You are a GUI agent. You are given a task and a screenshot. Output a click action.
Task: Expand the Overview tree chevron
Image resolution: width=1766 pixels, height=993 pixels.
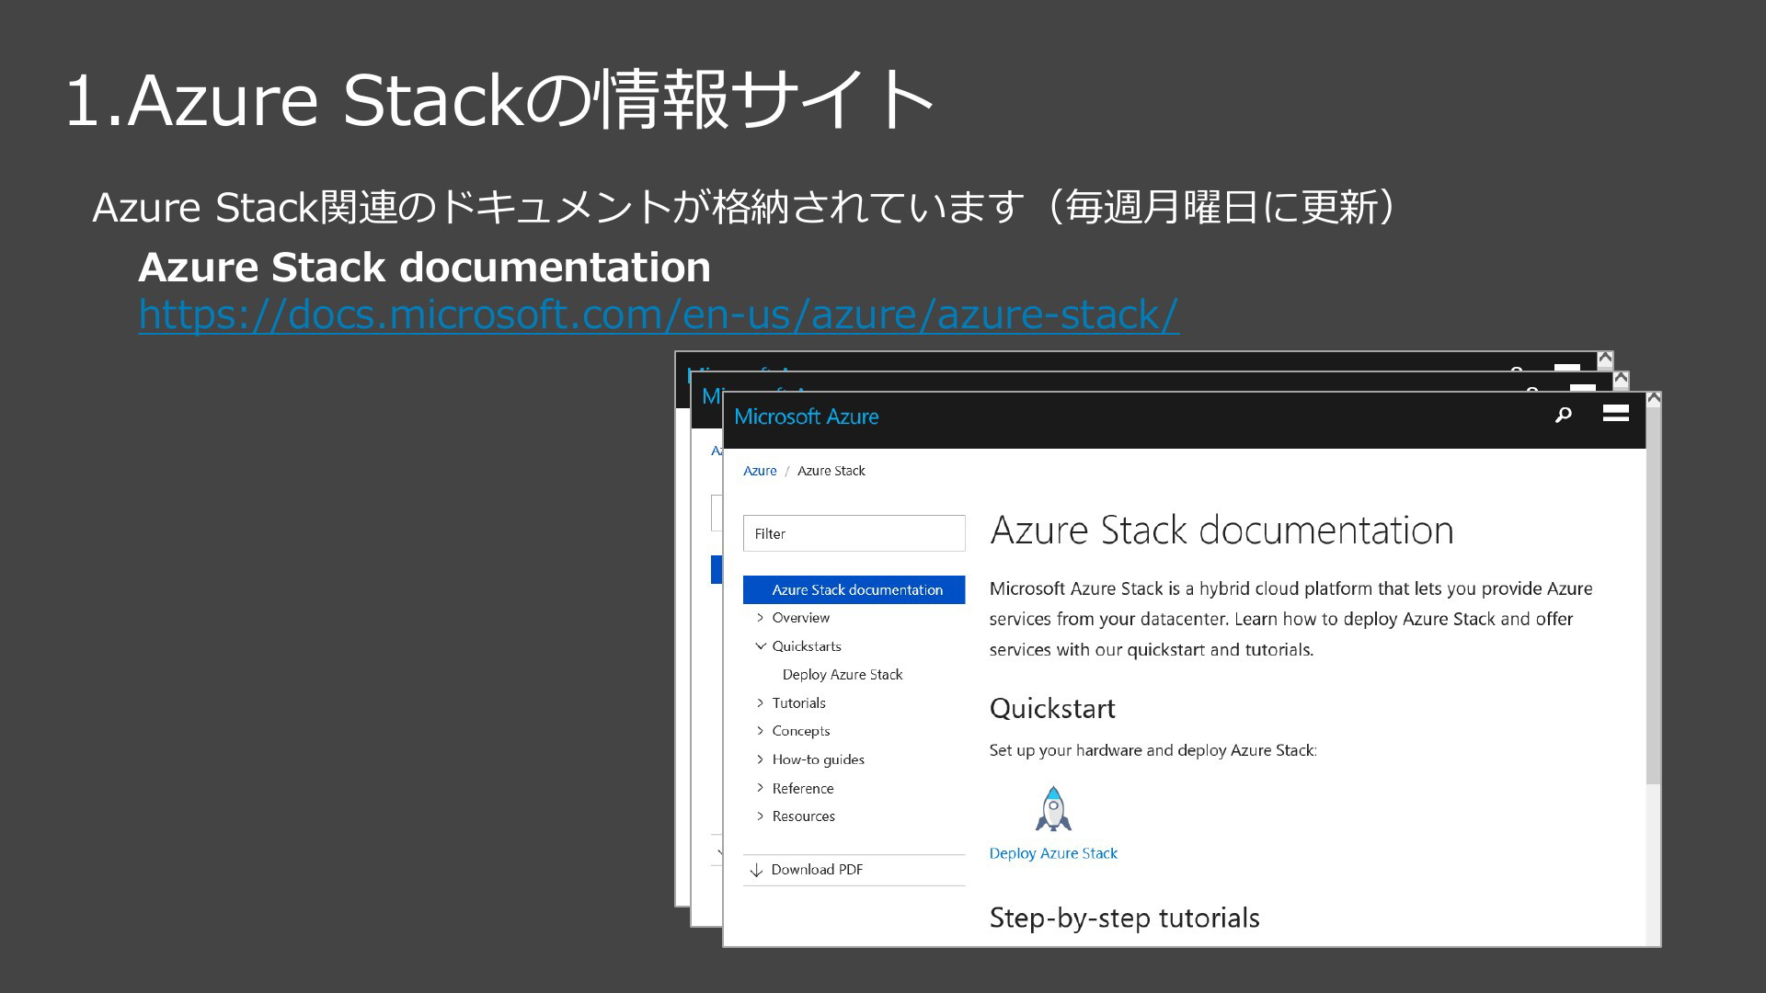(x=760, y=618)
